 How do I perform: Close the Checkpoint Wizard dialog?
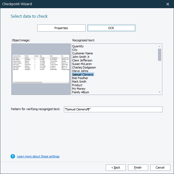click(x=167, y=4)
